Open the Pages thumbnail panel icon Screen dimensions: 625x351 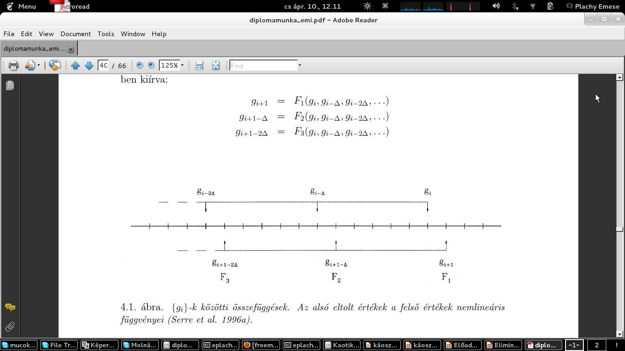pyautogui.click(x=10, y=85)
